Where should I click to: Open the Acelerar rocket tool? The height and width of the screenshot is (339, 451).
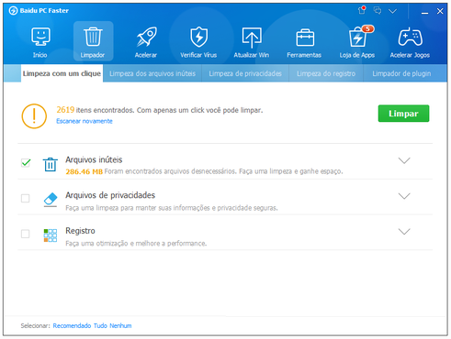[x=146, y=42]
